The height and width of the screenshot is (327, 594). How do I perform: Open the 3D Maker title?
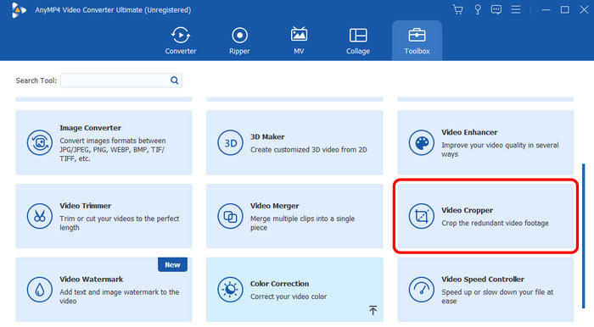(x=267, y=137)
